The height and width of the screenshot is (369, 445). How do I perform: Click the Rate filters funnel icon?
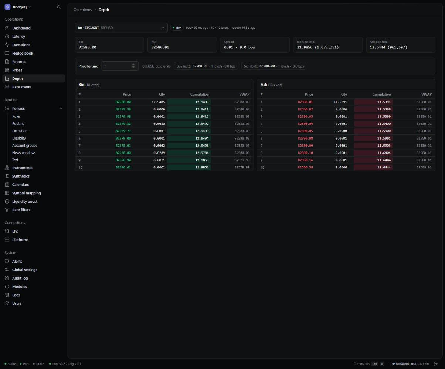(x=7, y=210)
